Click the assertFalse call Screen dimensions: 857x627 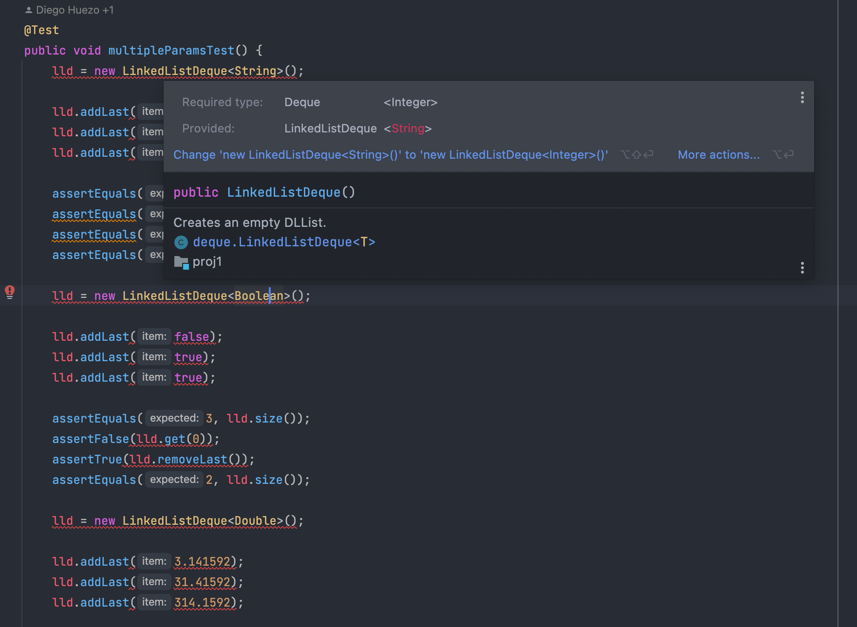pos(91,439)
